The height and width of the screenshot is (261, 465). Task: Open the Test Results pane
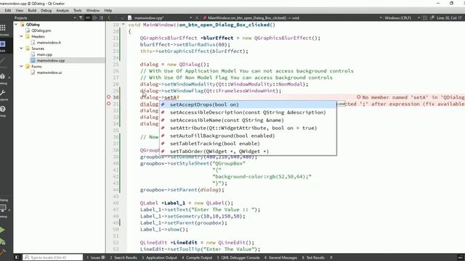(313, 257)
